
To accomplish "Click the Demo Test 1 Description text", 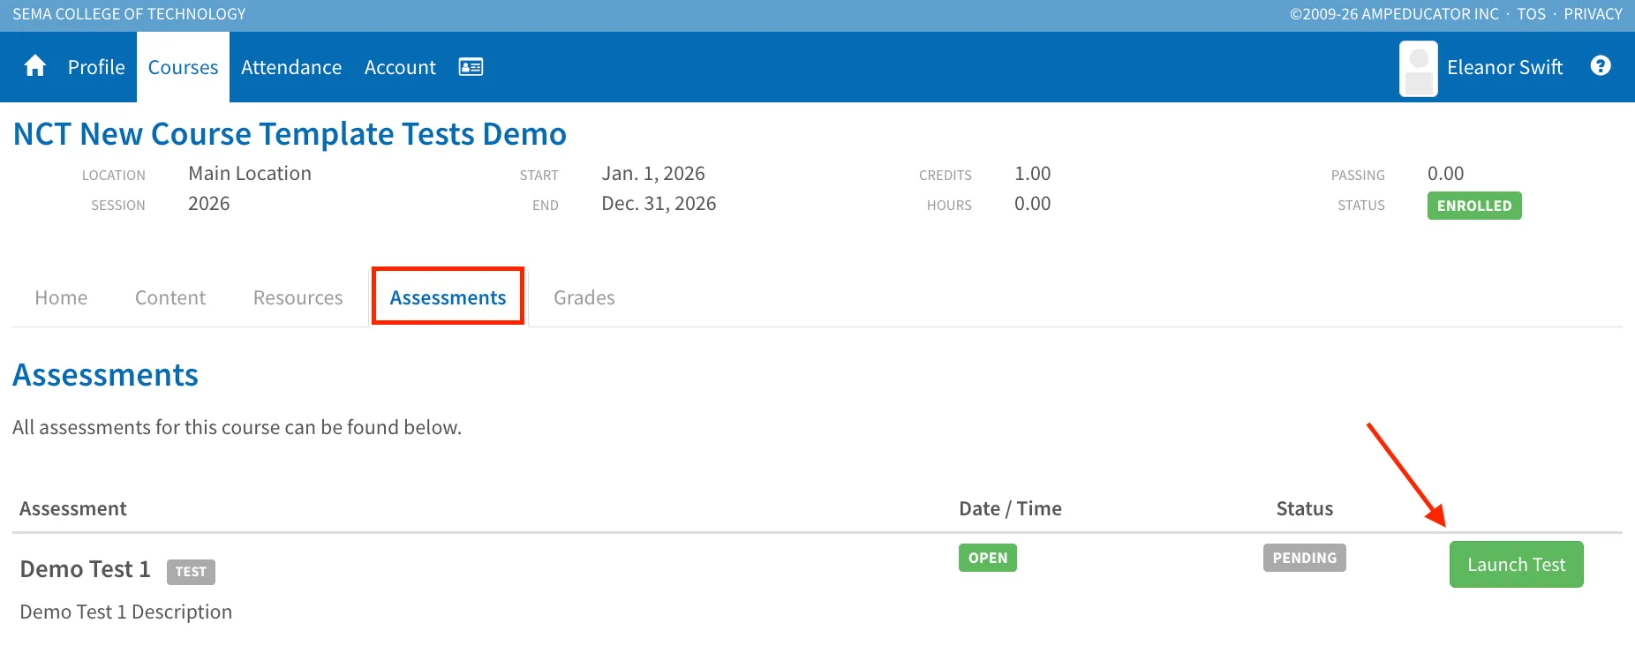I will pyautogui.click(x=126, y=612).
